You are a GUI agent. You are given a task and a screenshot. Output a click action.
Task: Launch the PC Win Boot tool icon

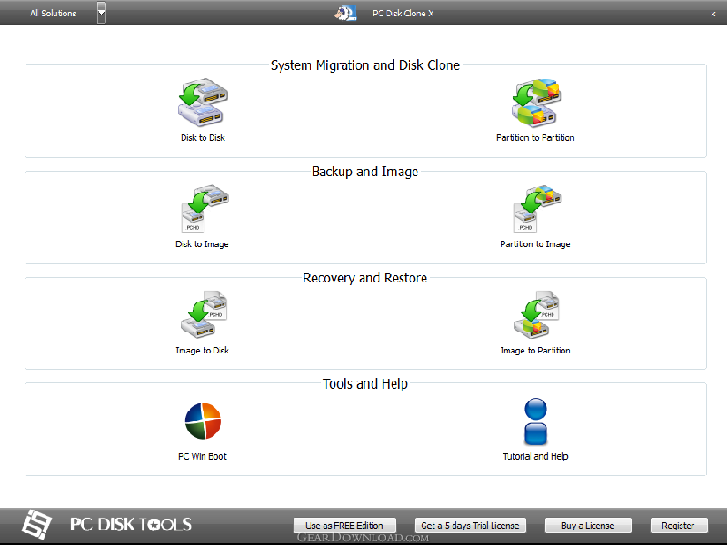(203, 421)
